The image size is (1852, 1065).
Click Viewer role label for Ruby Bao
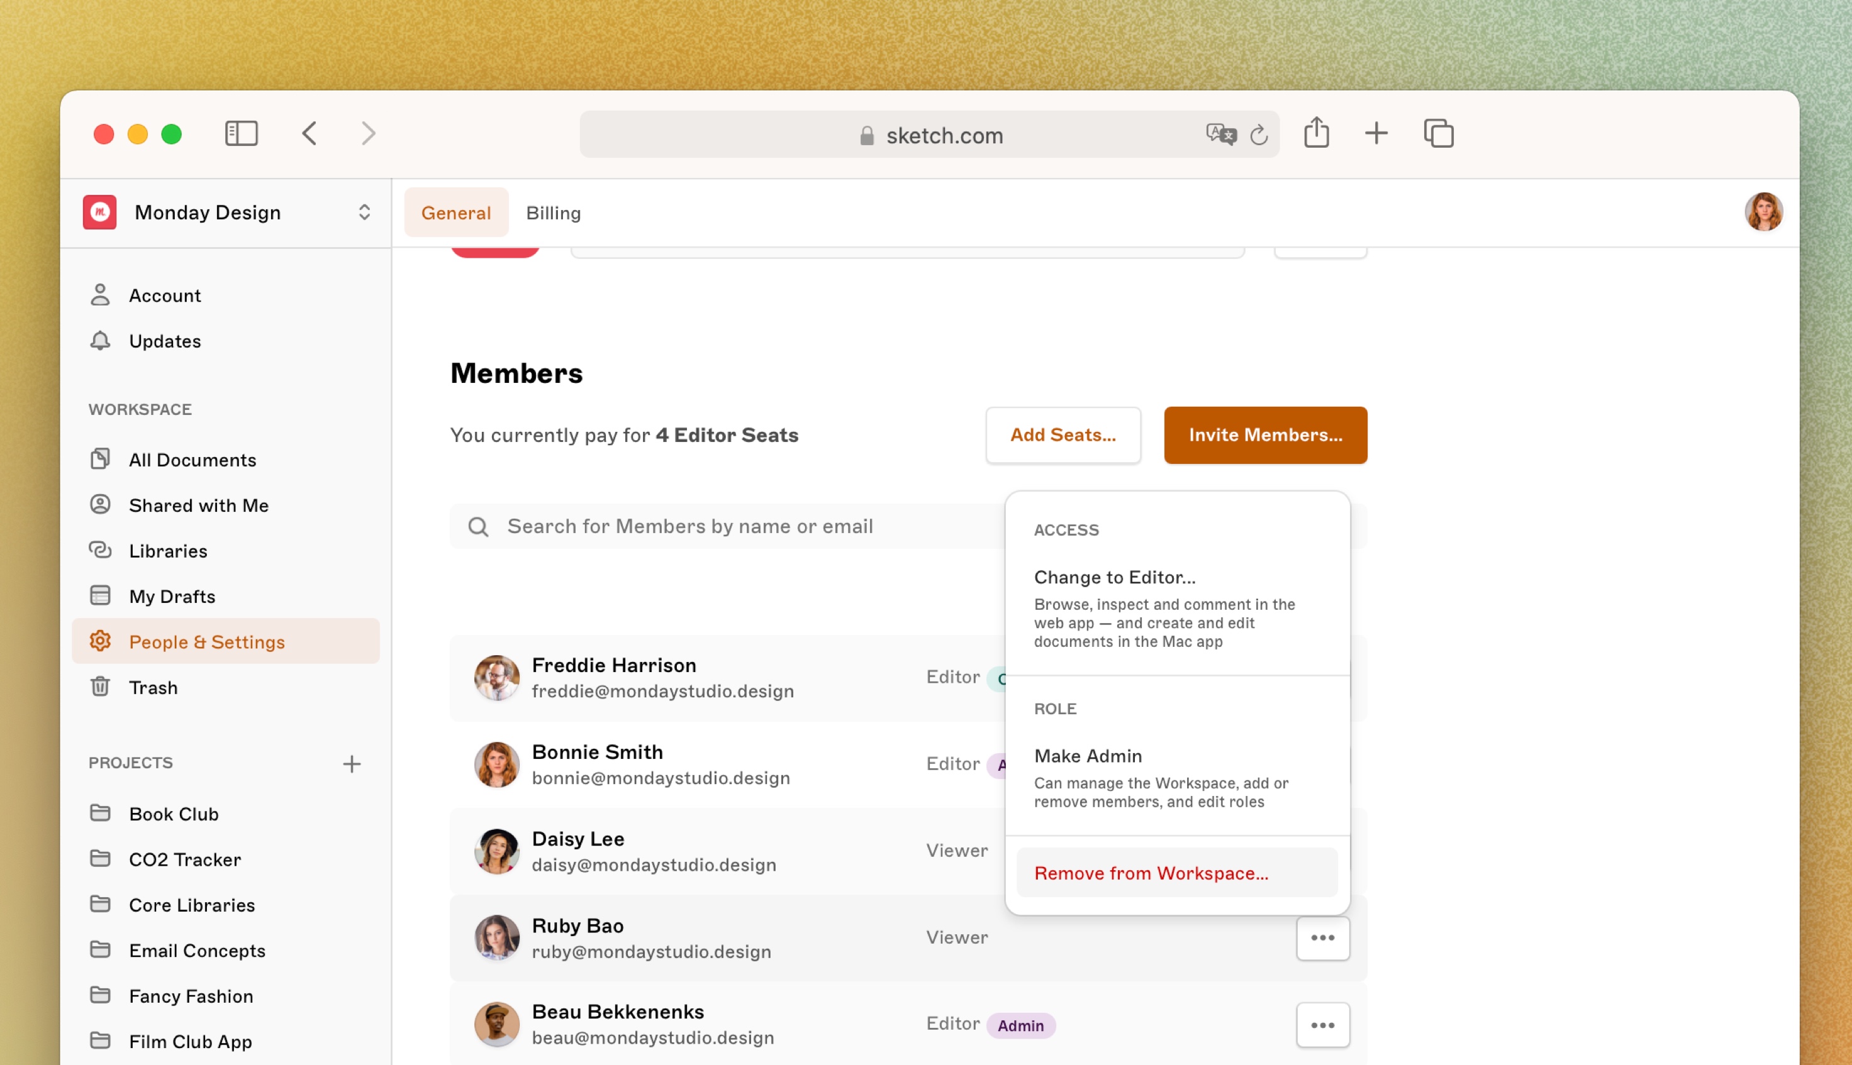[x=956, y=937]
